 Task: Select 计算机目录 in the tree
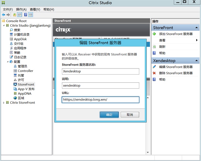click(x=22, y=34)
